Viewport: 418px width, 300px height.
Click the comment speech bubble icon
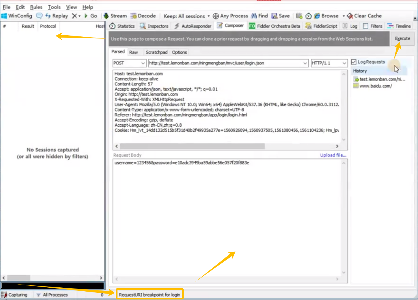pyautogui.click(x=40, y=16)
